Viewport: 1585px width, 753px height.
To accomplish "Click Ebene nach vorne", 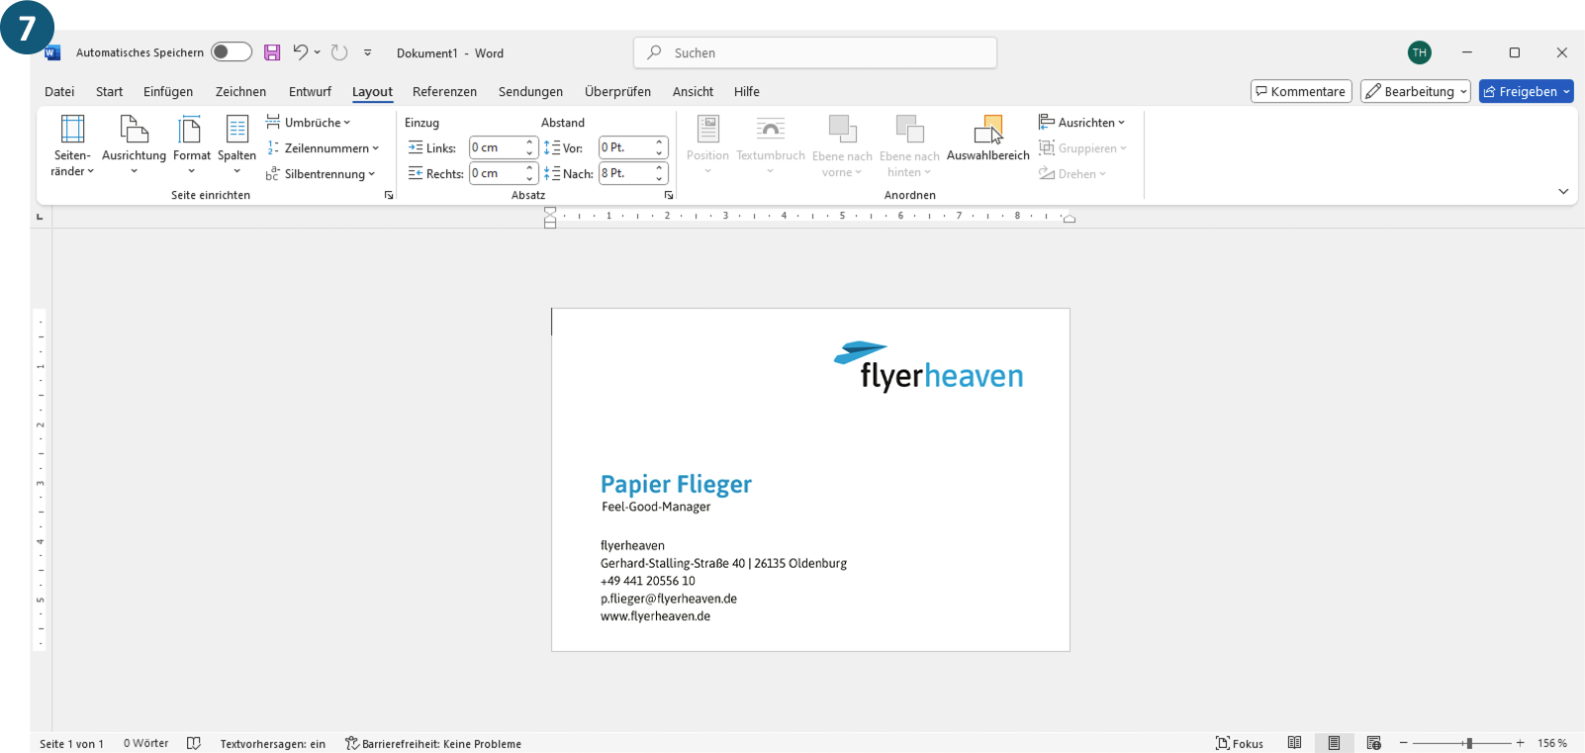I will click(x=842, y=145).
